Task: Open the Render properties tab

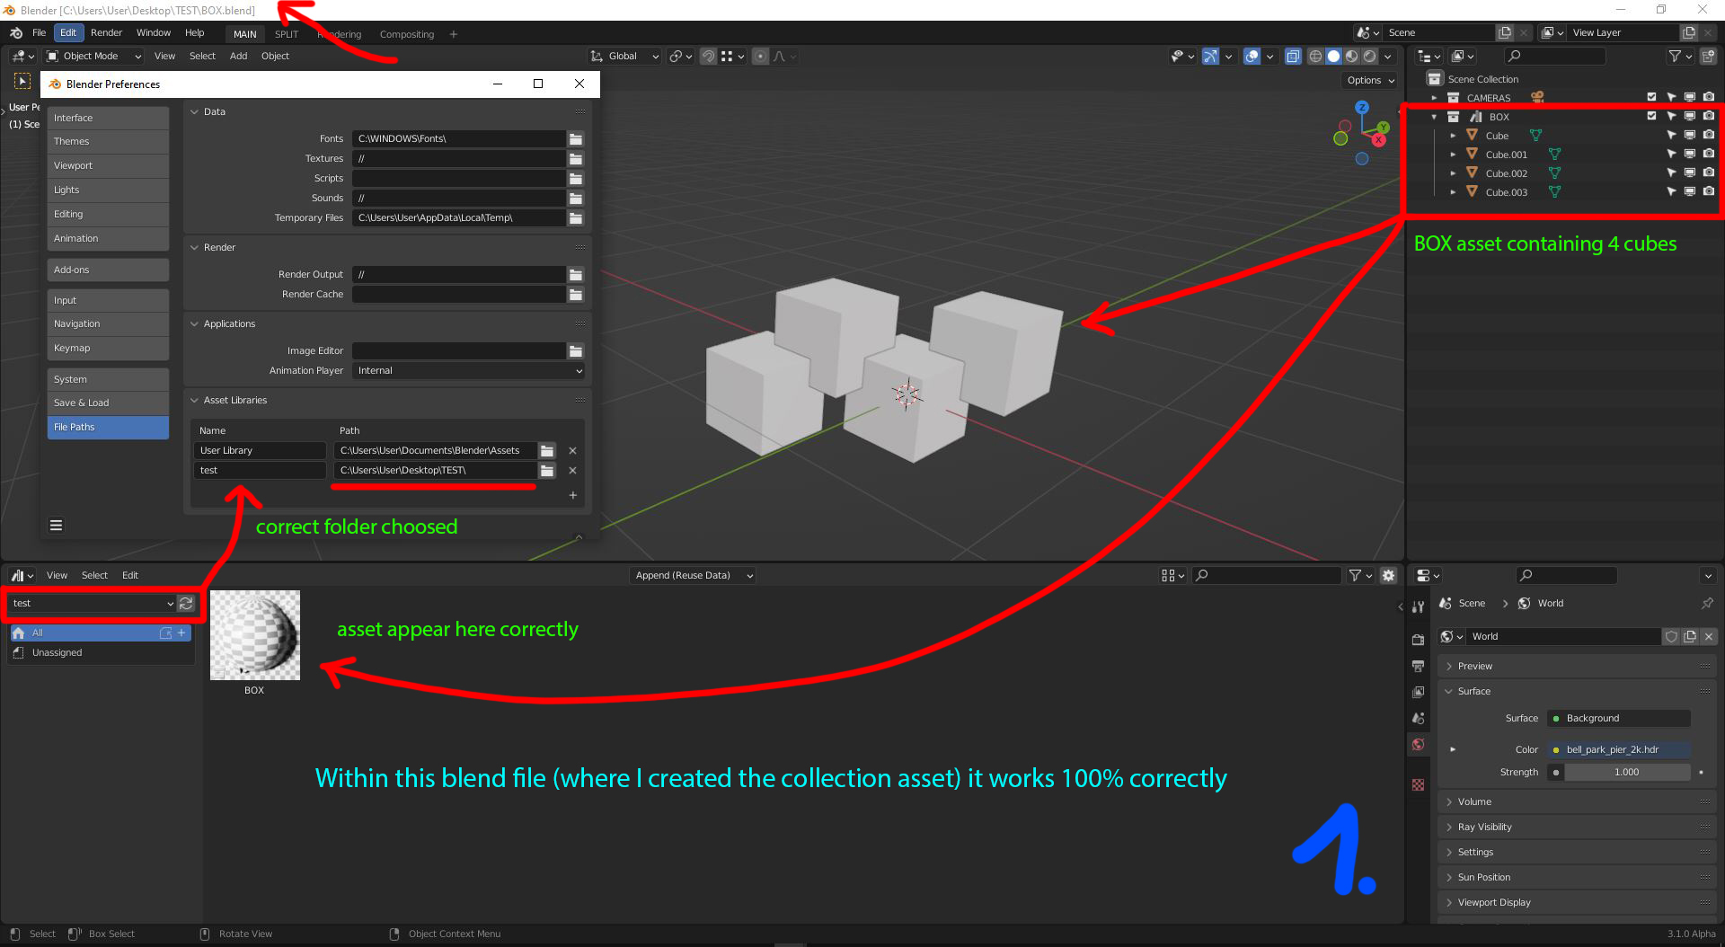Action: (1418, 640)
